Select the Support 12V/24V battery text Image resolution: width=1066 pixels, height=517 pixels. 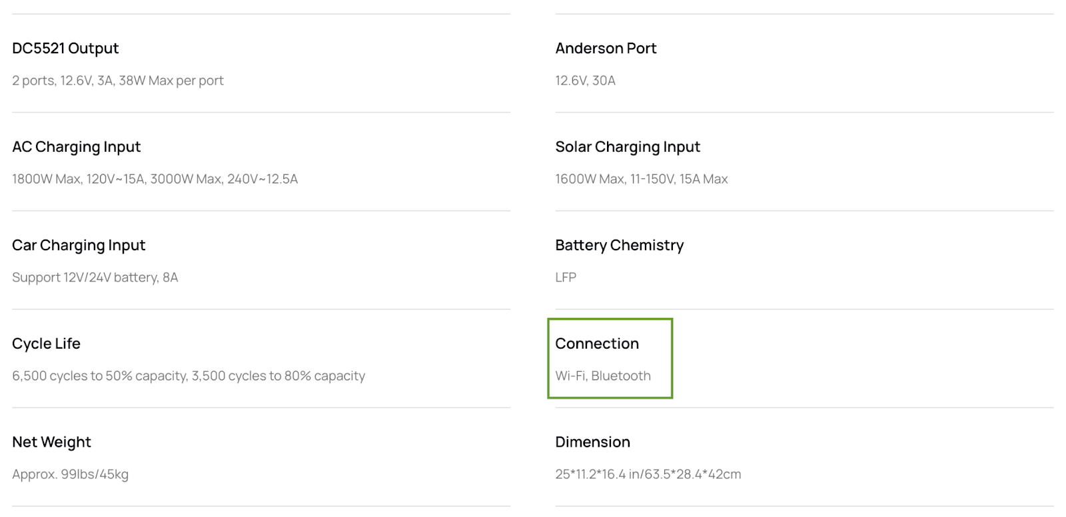point(95,277)
